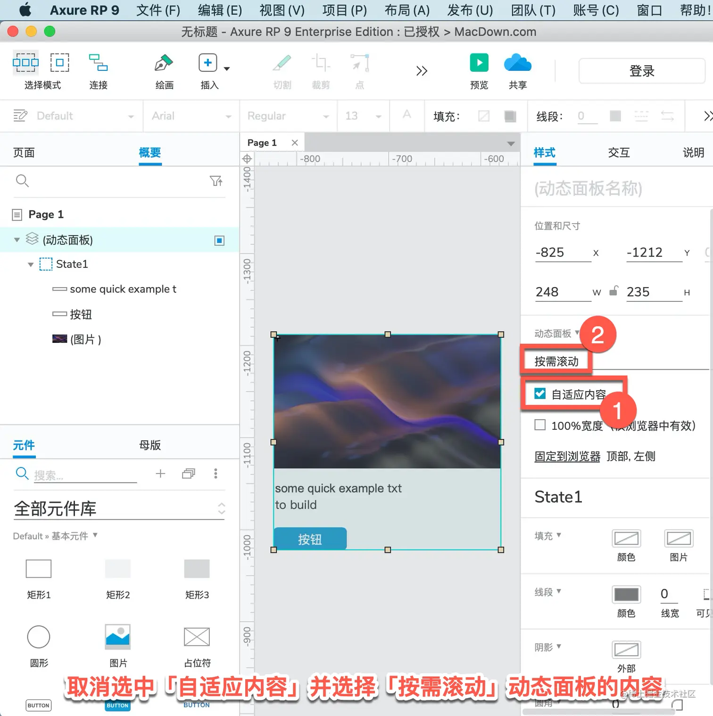Collapse the State1 tree node
This screenshot has width=713, height=716.
pyautogui.click(x=31, y=265)
